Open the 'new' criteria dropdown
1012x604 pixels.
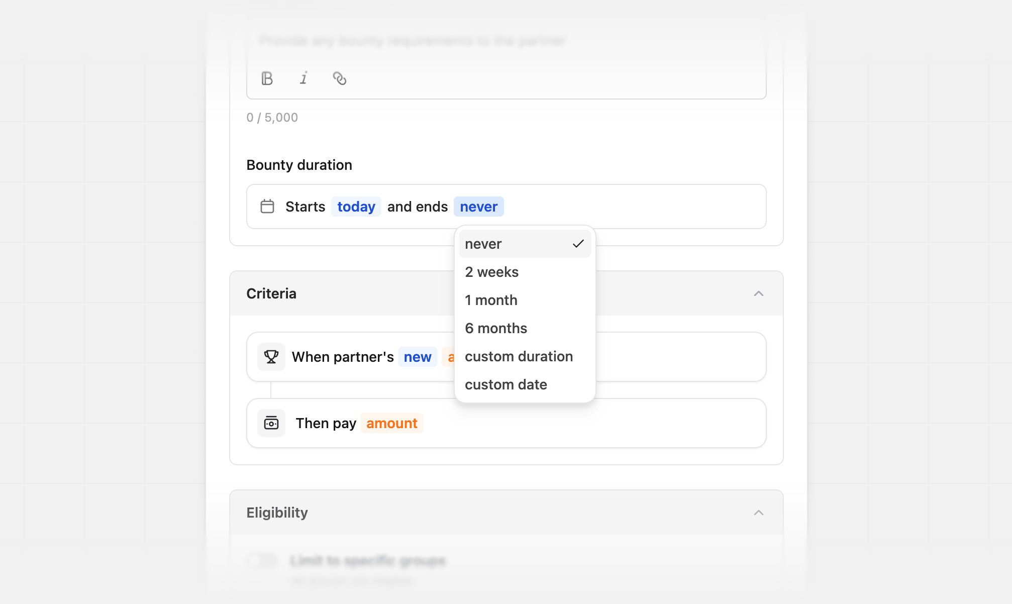click(x=418, y=357)
